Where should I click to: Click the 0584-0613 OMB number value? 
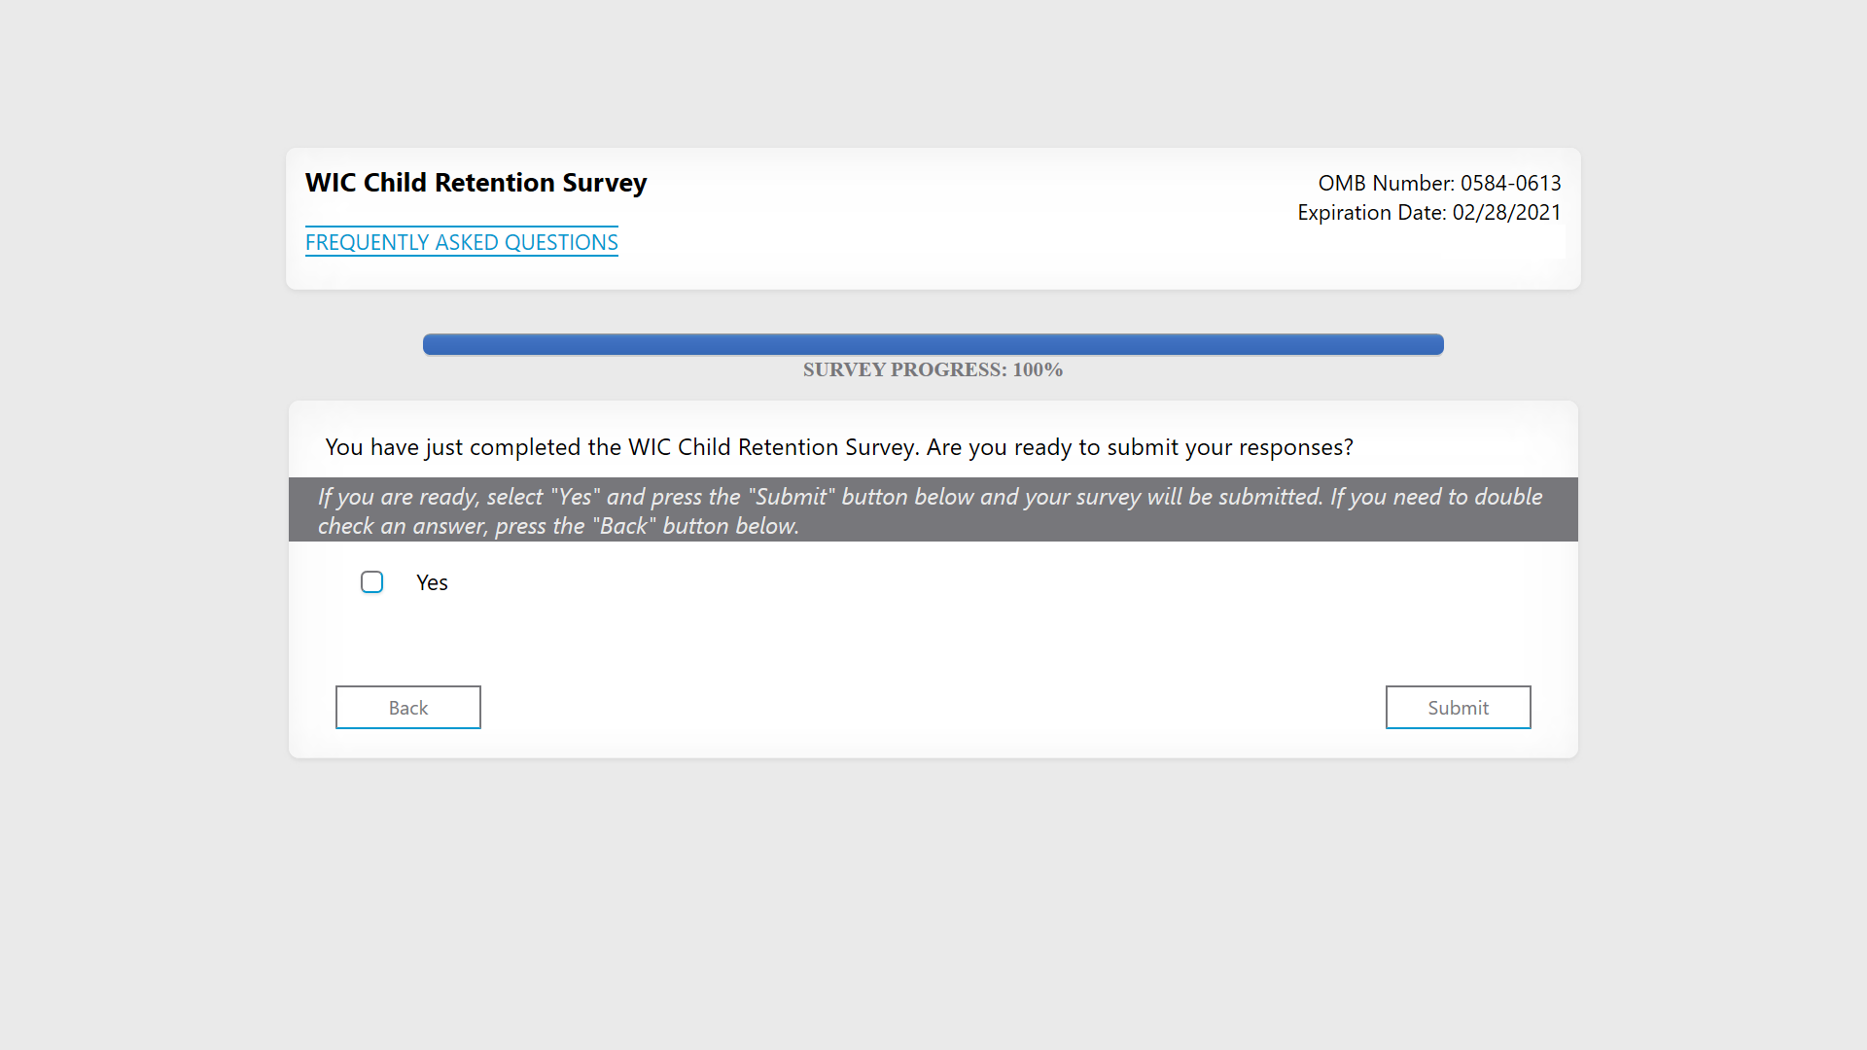coord(1510,183)
